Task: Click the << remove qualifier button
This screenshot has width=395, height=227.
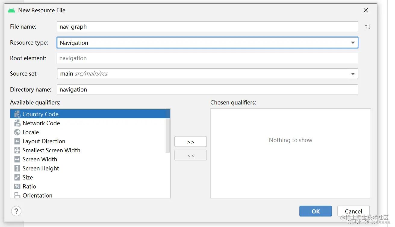Action: click(191, 155)
